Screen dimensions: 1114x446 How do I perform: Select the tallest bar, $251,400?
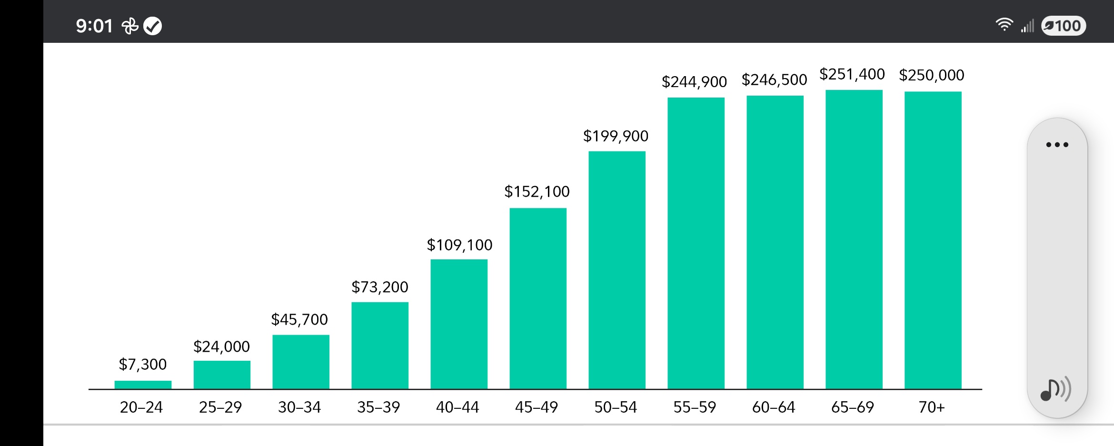[x=854, y=239]
